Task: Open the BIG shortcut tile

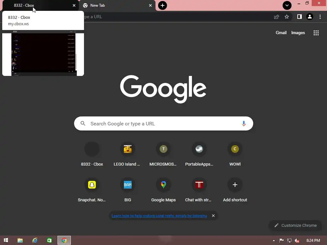Action: (128, 190)
